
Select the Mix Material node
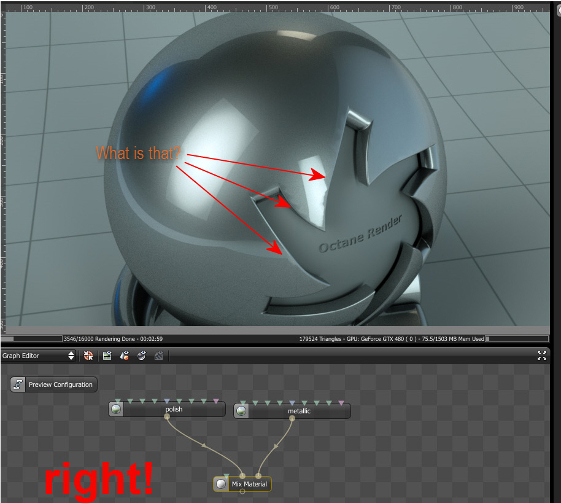coord(242,484)
